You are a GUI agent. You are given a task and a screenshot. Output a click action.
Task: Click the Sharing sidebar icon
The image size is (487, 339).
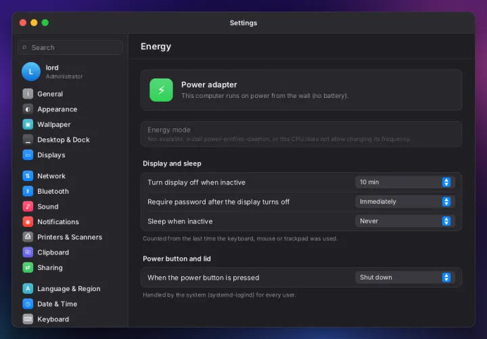click(28, 267)
